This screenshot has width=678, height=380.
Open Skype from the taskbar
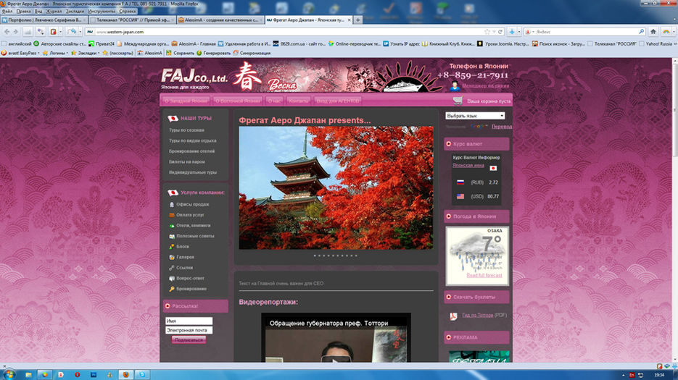142,374
